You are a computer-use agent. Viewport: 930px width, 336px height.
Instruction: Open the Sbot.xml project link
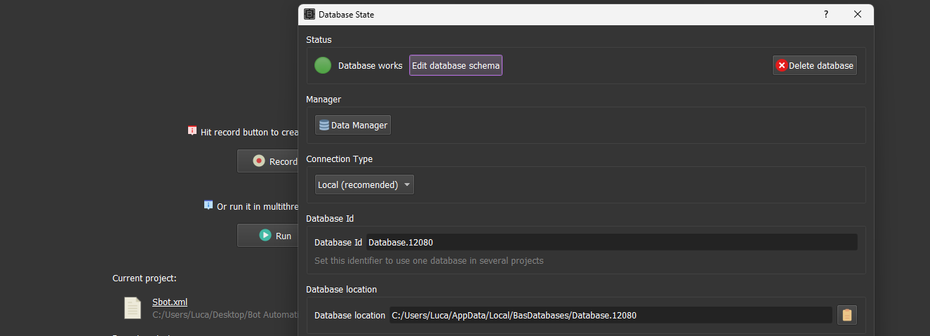pyautogui.click(x=170, y=302)
